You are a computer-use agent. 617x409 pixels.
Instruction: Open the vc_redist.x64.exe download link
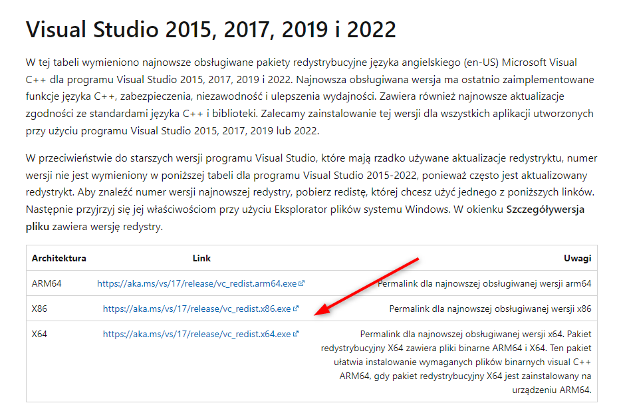pyautogui.click(x=197, y=334)
